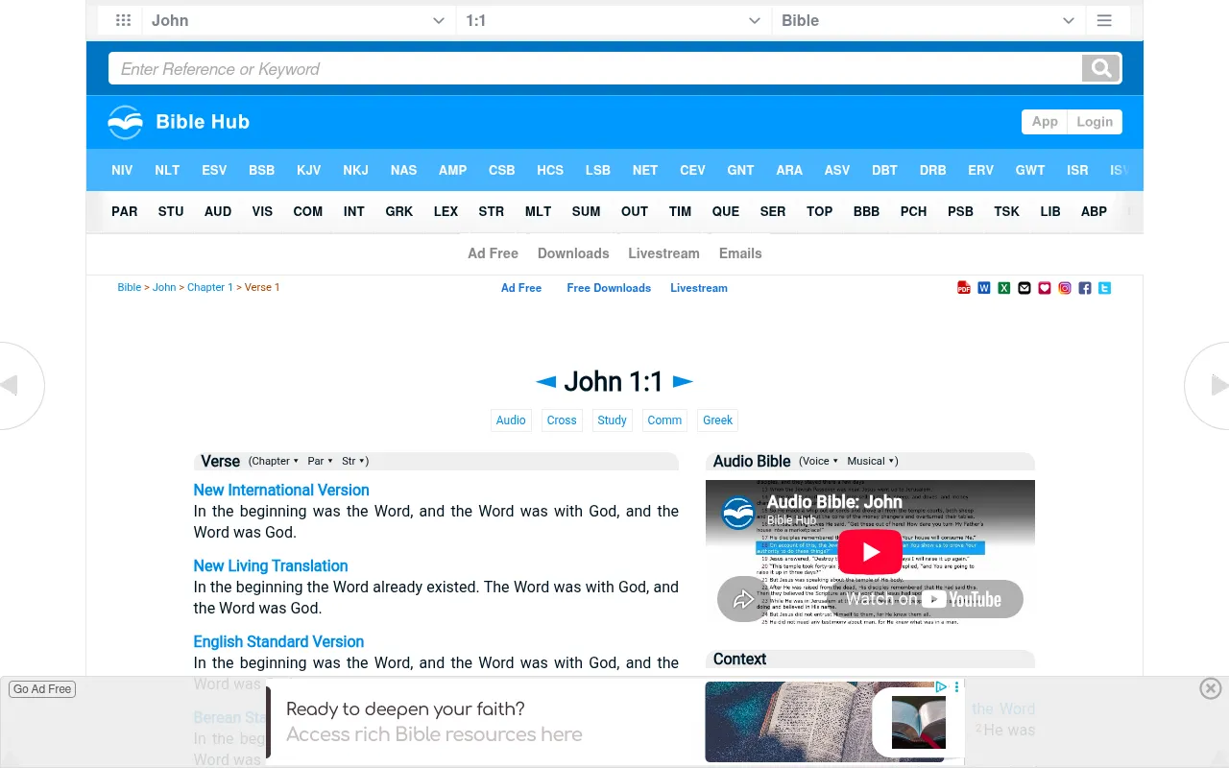Click the Login button
Screen dimensions: 1229x768
click(1095, 122)
